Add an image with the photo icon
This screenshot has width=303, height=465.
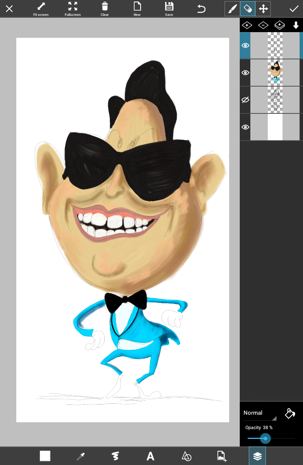click(222, 456)
